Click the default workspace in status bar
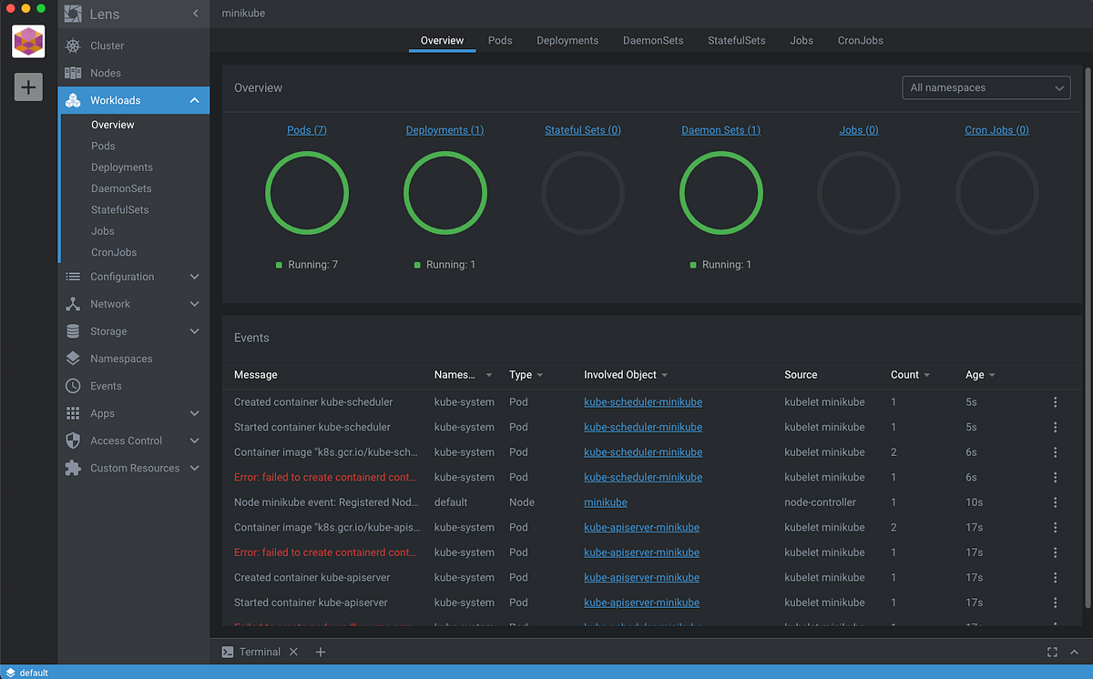The height and width of the screenshot is (679, 1093). tap(26, 673)
